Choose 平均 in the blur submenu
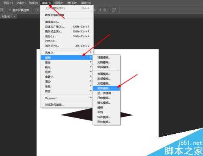Viewport: 203px width, 156px height. coord(106,112)
